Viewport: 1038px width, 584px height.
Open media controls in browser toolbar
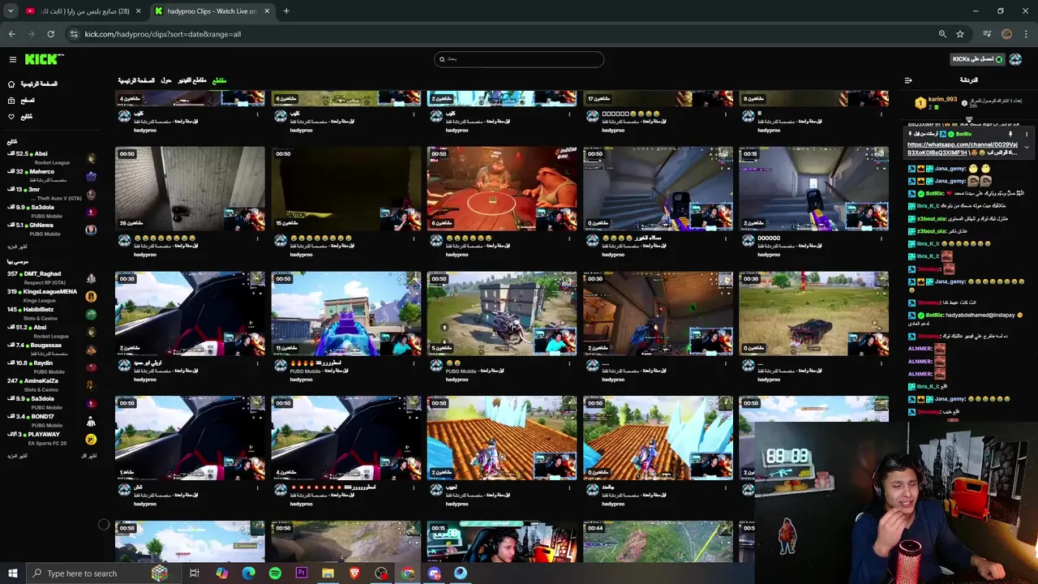coord(987,34)
